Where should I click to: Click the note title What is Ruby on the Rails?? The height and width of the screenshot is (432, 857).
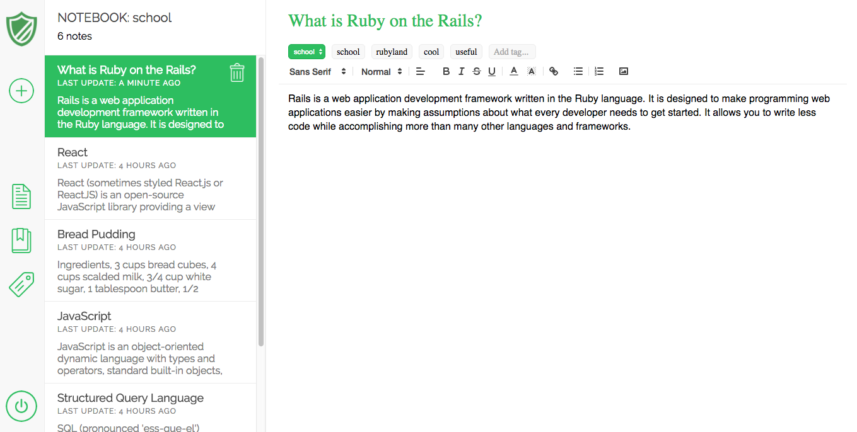[x=385, y=21]
